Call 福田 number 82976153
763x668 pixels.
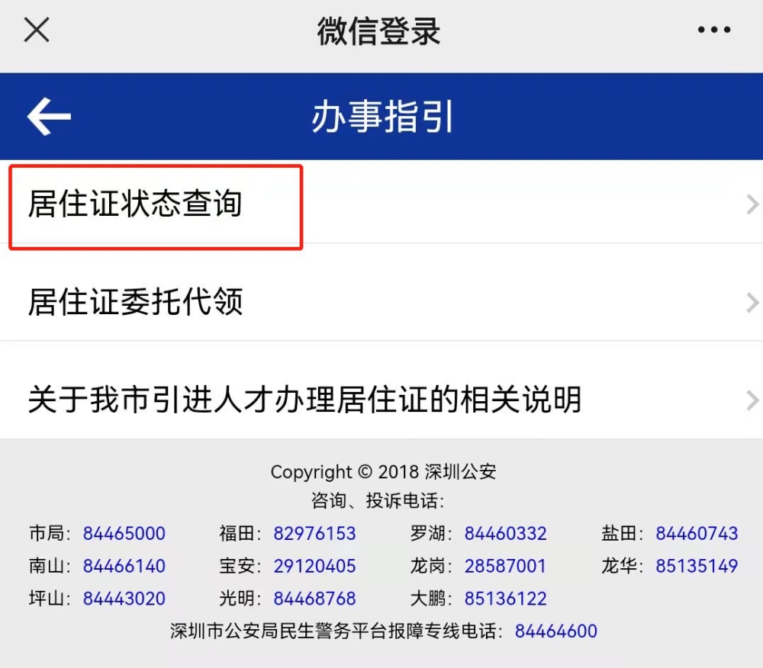[x=314, y=533]
